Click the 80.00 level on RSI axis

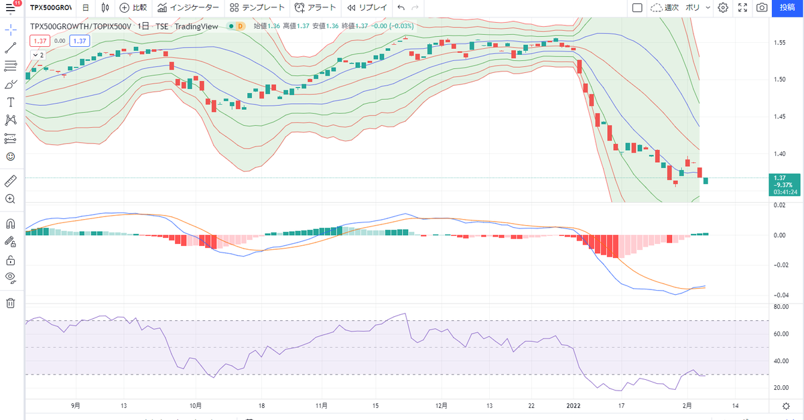(x=780, y=307)
